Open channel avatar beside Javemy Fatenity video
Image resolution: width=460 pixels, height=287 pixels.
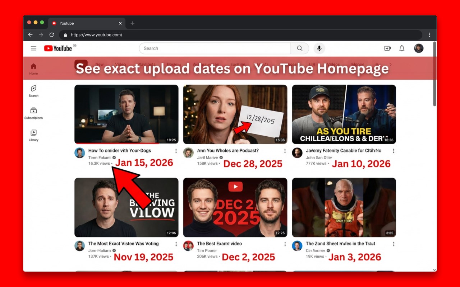coord(297,153)
